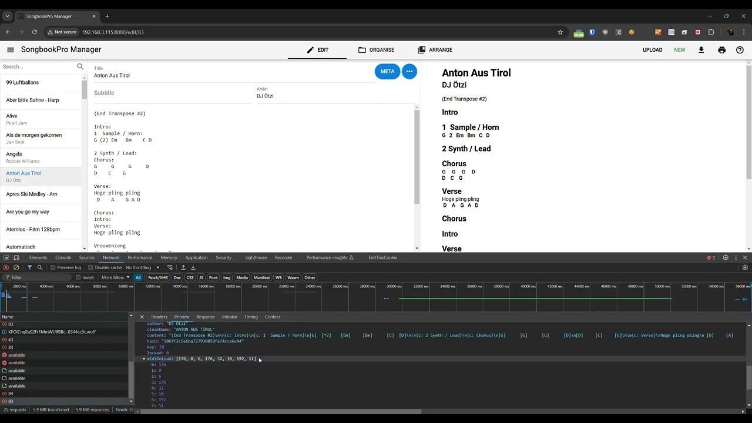
Task: Close the request details pane
Action: pos(142,317)
